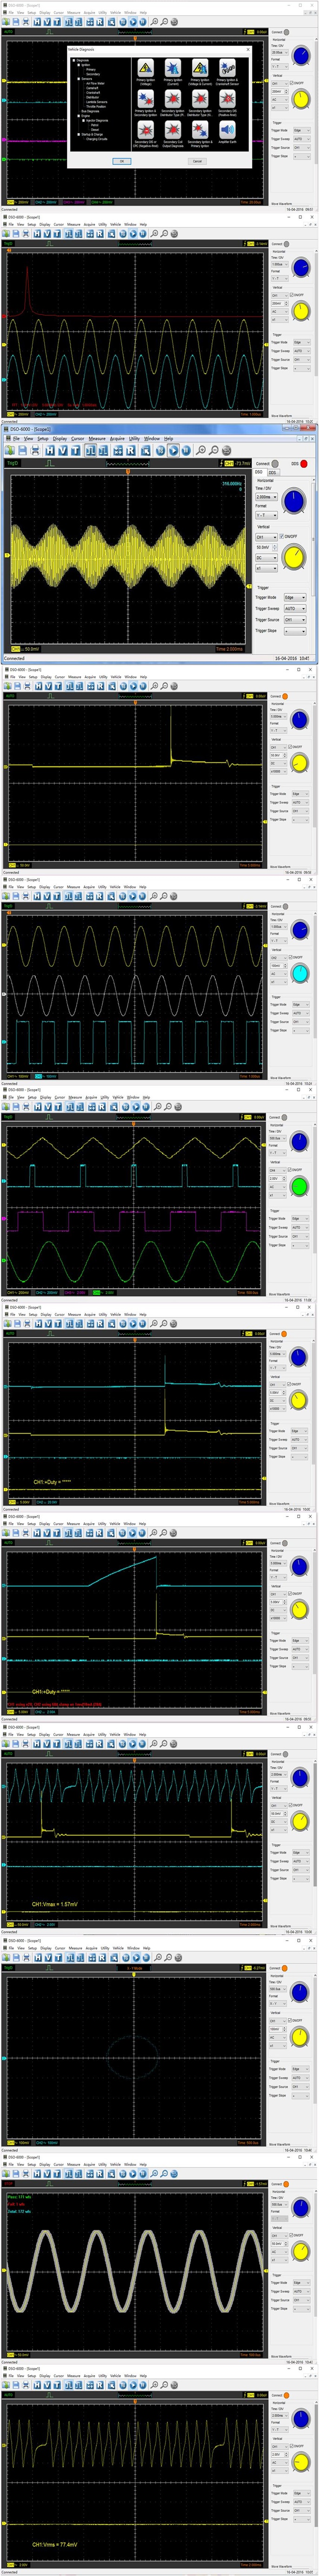
Task: Click zoom-in magnifier in modulated-waveform window toolbar
Action: [200, 450]
